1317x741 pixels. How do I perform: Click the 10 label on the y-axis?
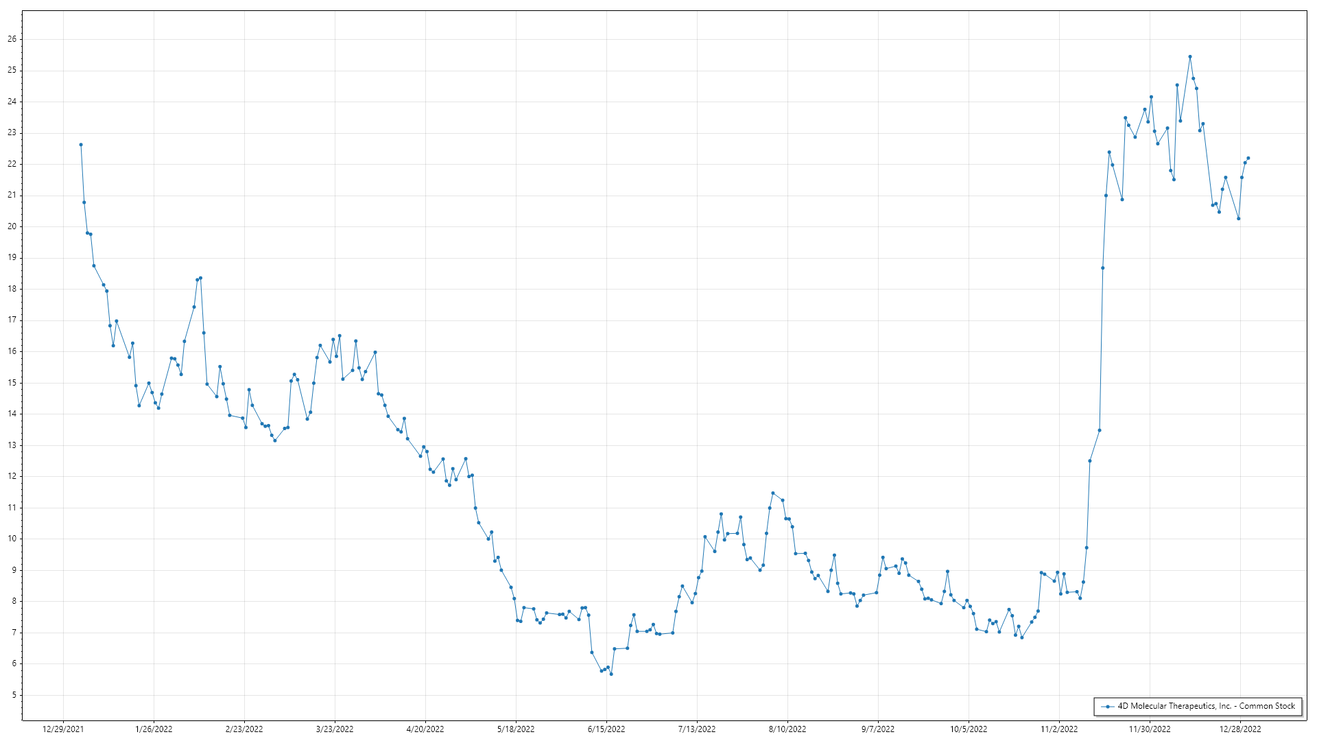[12, 539]
